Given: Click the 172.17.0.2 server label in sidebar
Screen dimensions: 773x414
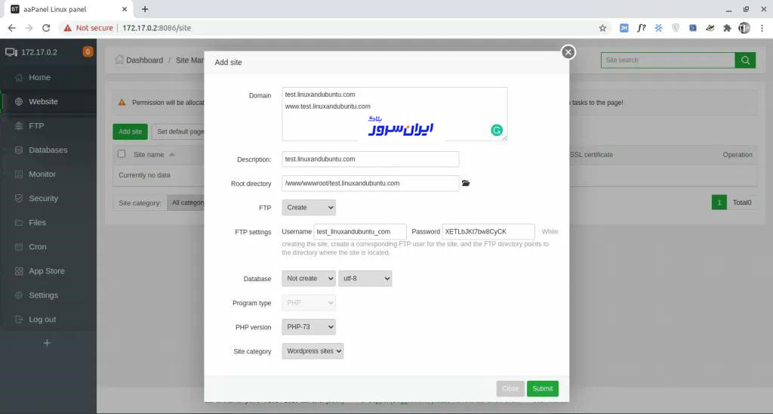Looking at the screenshot, I should tap(39, 52).
